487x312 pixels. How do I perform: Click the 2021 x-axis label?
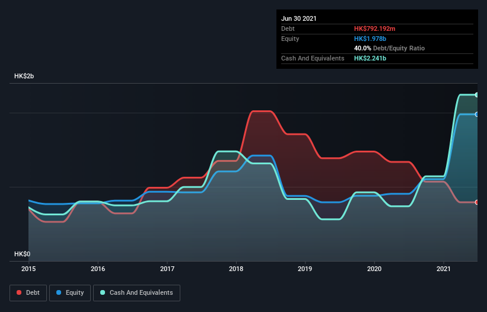(x=444, y=269)
